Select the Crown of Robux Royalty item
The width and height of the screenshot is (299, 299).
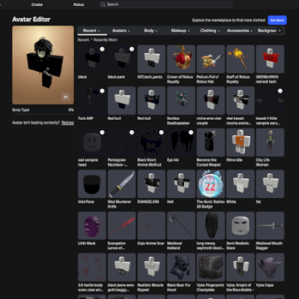pos(181,59)
